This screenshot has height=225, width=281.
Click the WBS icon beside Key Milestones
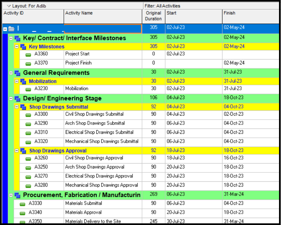23,47
